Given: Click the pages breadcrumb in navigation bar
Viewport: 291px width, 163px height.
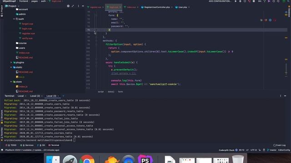Looking at the screenshot, I should 35,1.
